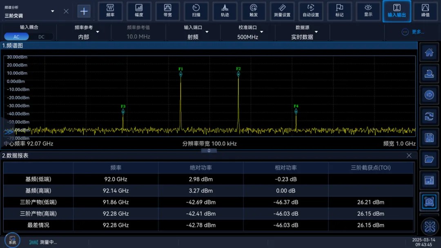Open the 扫描 (Sweep) settings

coord(196,11)
